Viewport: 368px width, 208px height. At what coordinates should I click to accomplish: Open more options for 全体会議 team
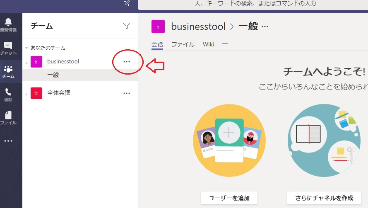(x=127, y=93)
